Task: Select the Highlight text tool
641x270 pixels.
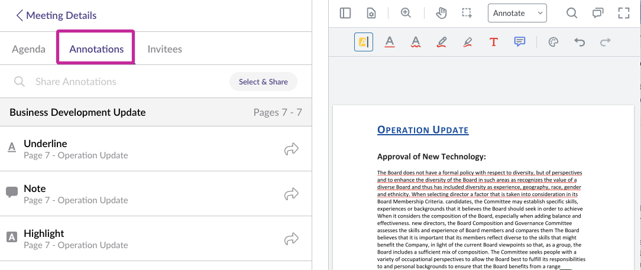Action: (364, 42)
